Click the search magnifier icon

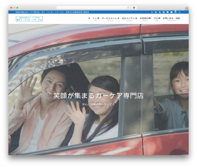coord(179,12)
